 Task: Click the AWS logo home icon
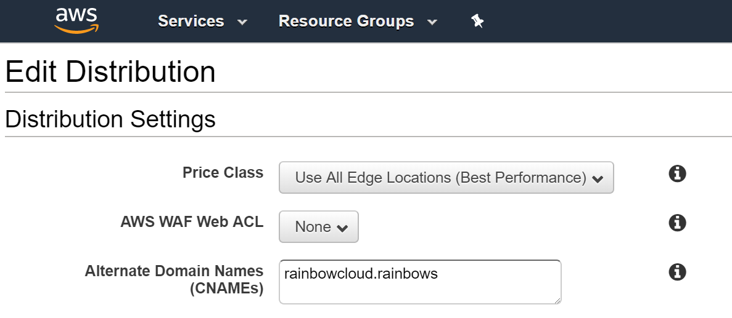pos(76,21)
